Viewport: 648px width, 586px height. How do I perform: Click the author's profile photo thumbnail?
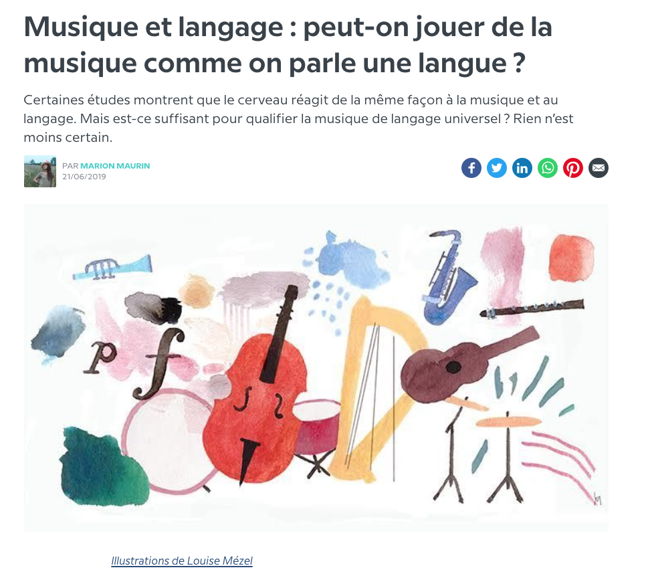(40, 171)
